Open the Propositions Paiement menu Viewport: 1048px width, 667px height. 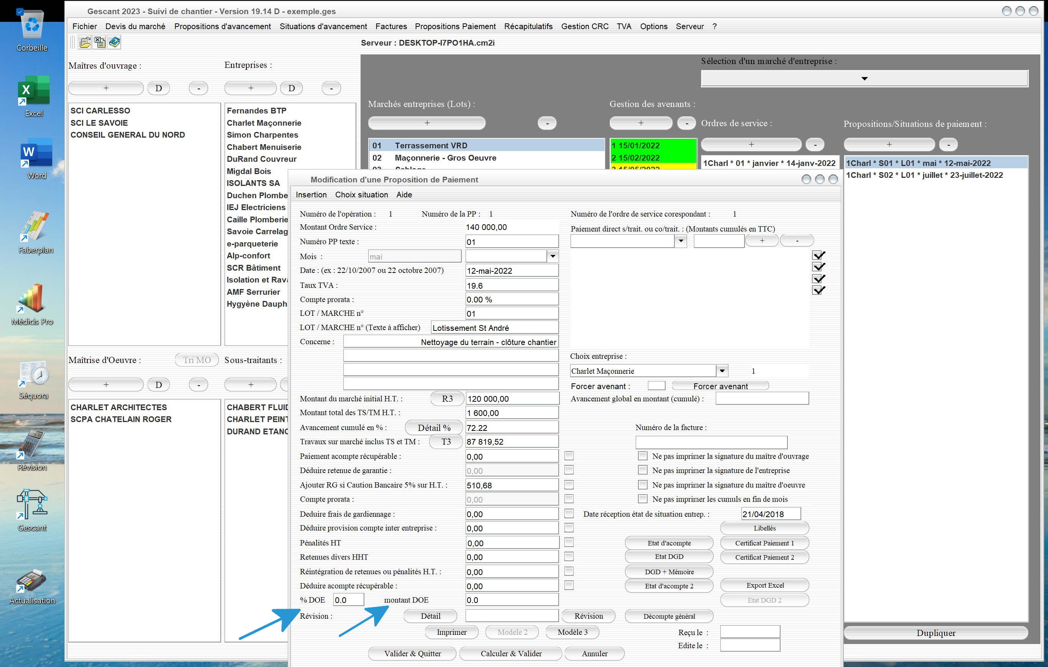455,26
